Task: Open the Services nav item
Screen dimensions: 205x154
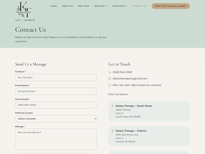Action: click(x=99, y=6)
